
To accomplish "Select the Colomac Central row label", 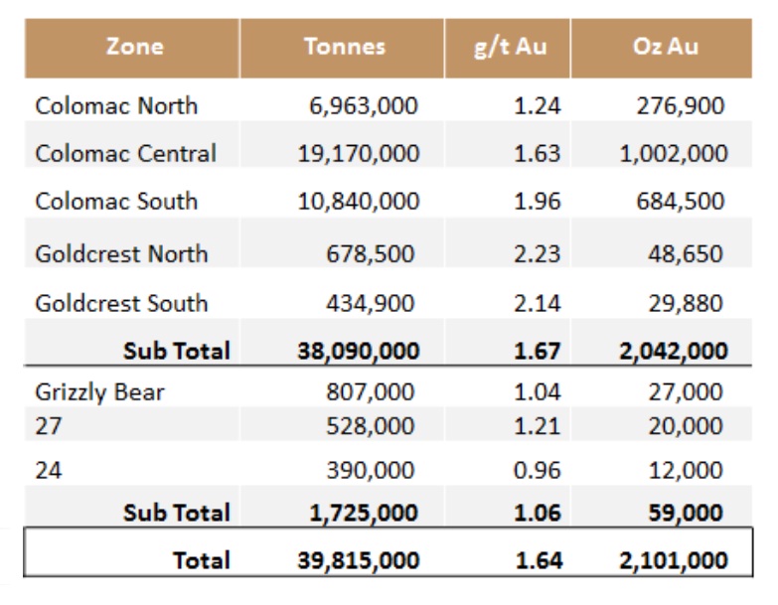I will coord(125,153).
